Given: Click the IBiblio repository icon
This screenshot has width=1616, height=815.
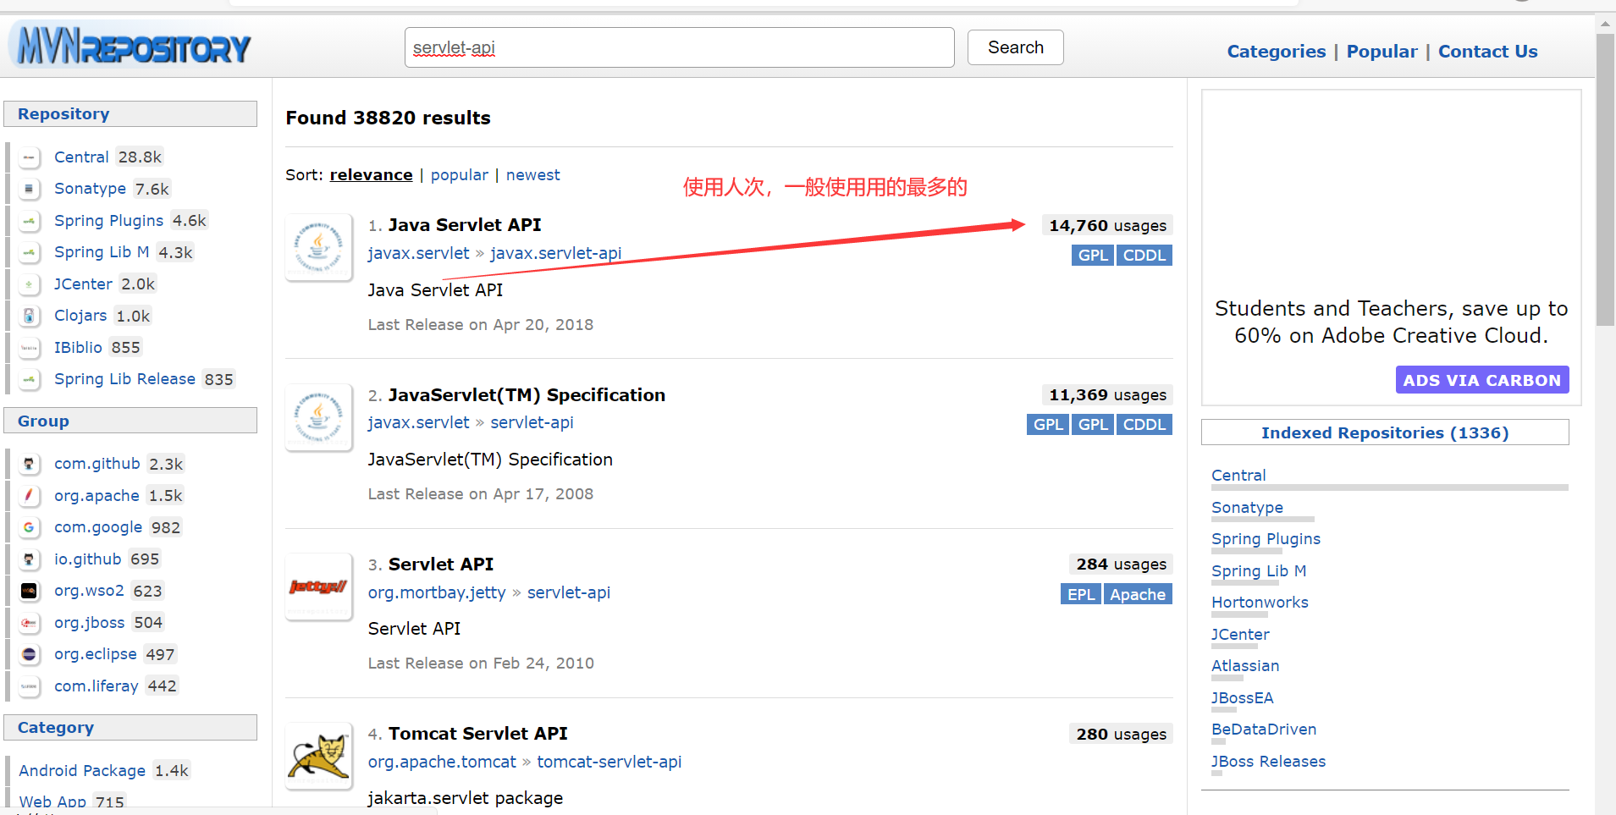Looking at the screenshot, I should (30, 348).
